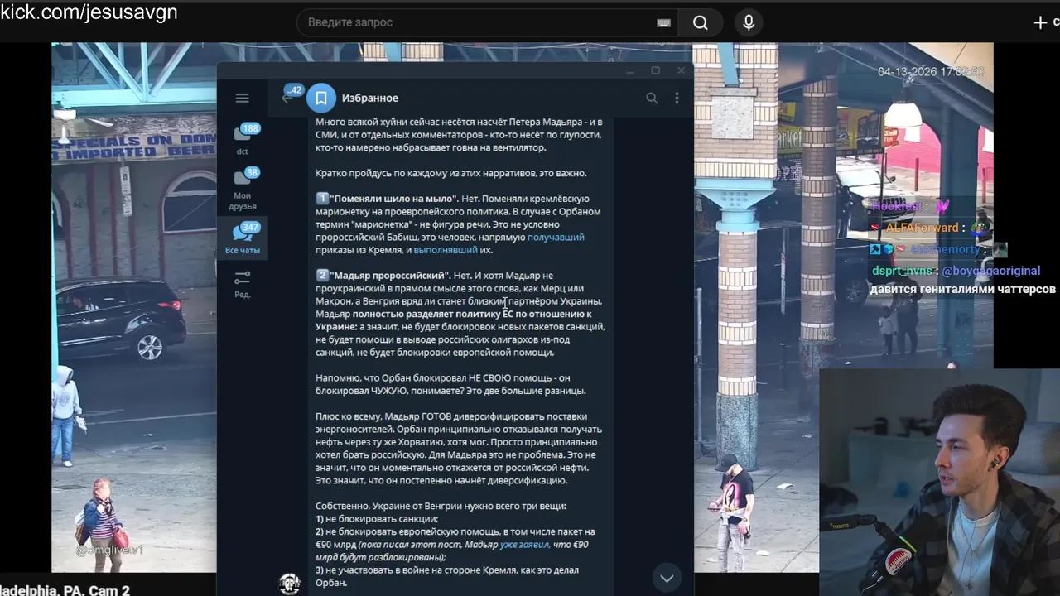Switch to the Все чаты folder
1060x596 pixels.
[x=243, y=238]
